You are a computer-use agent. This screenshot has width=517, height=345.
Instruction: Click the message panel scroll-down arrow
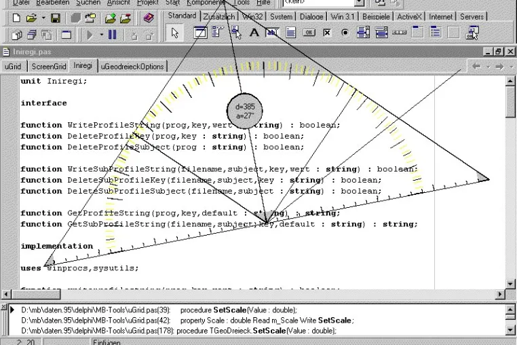coord(510,330)
